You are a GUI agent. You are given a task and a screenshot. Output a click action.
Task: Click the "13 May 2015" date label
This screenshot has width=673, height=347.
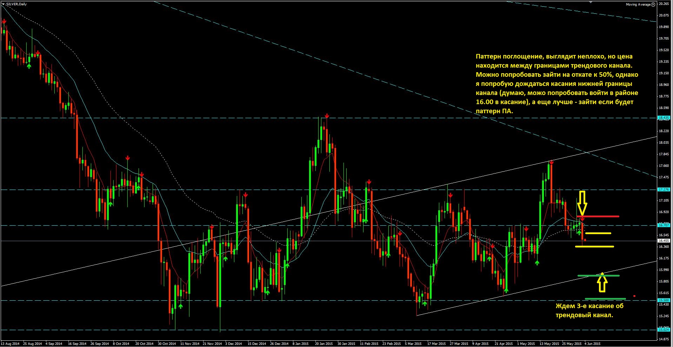pyautogui.click(x=549, y=344)
